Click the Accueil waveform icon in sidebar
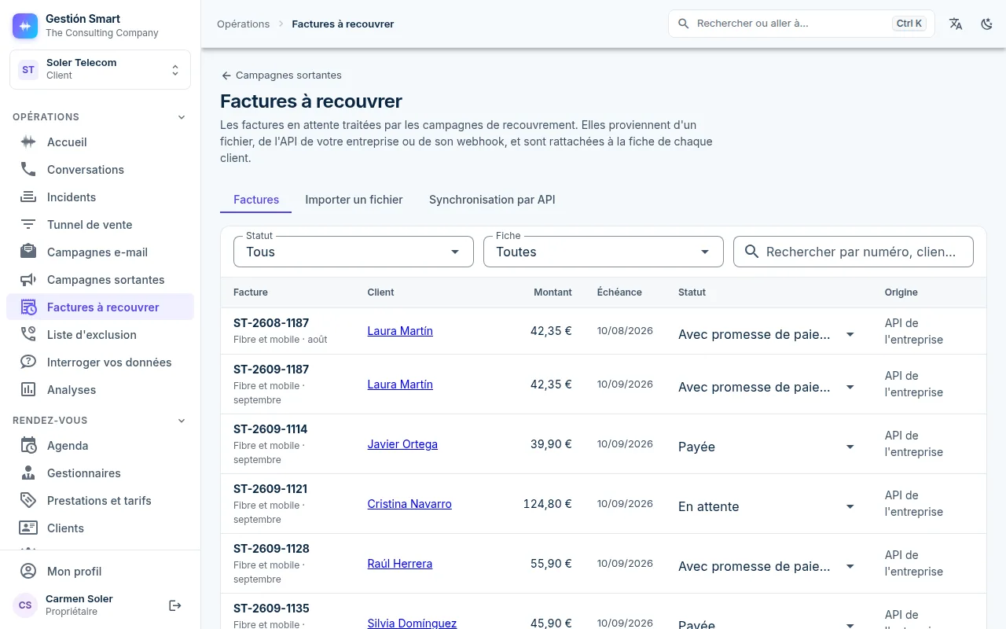This screenshot has height=629, width=1006. (x=28, y=142)
